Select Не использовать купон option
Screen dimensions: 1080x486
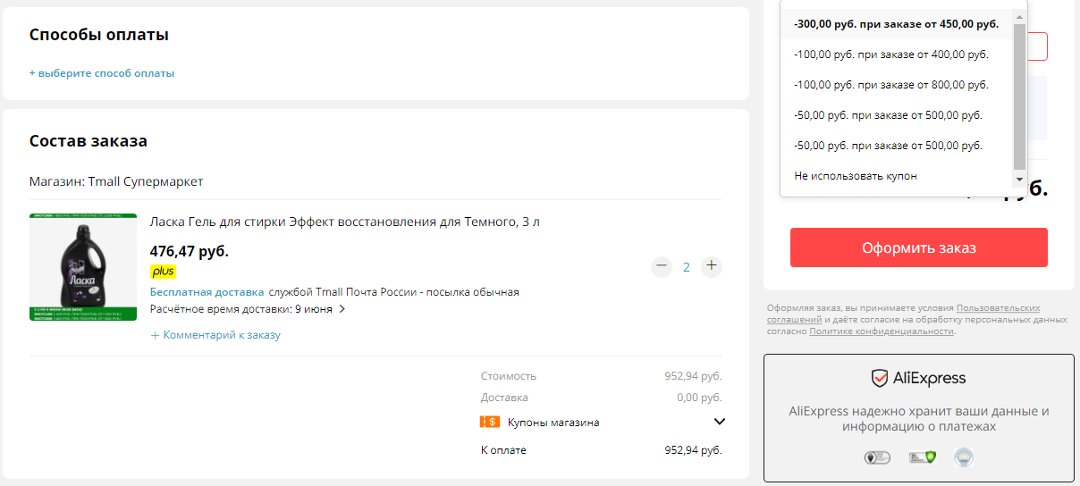point(897,176)
